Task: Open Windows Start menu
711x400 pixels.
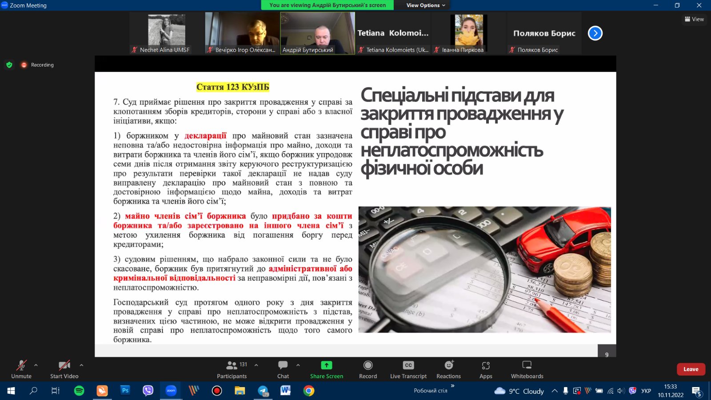Action: coord(11,391)
